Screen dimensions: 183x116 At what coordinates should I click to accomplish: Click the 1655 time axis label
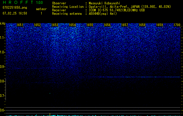click(x=90, y=25)
